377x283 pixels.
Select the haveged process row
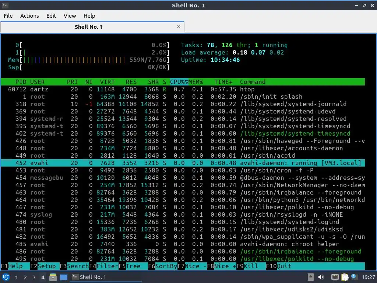pyautogui.click(x=183, y=141)
